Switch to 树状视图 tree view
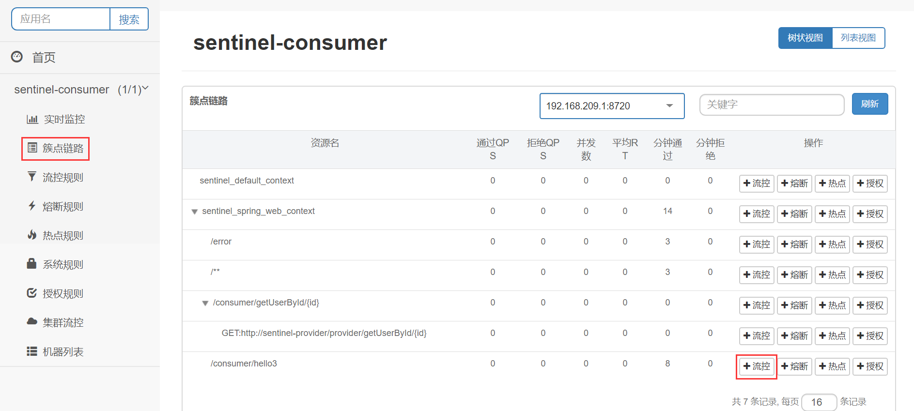 click(x=805, y=38)
